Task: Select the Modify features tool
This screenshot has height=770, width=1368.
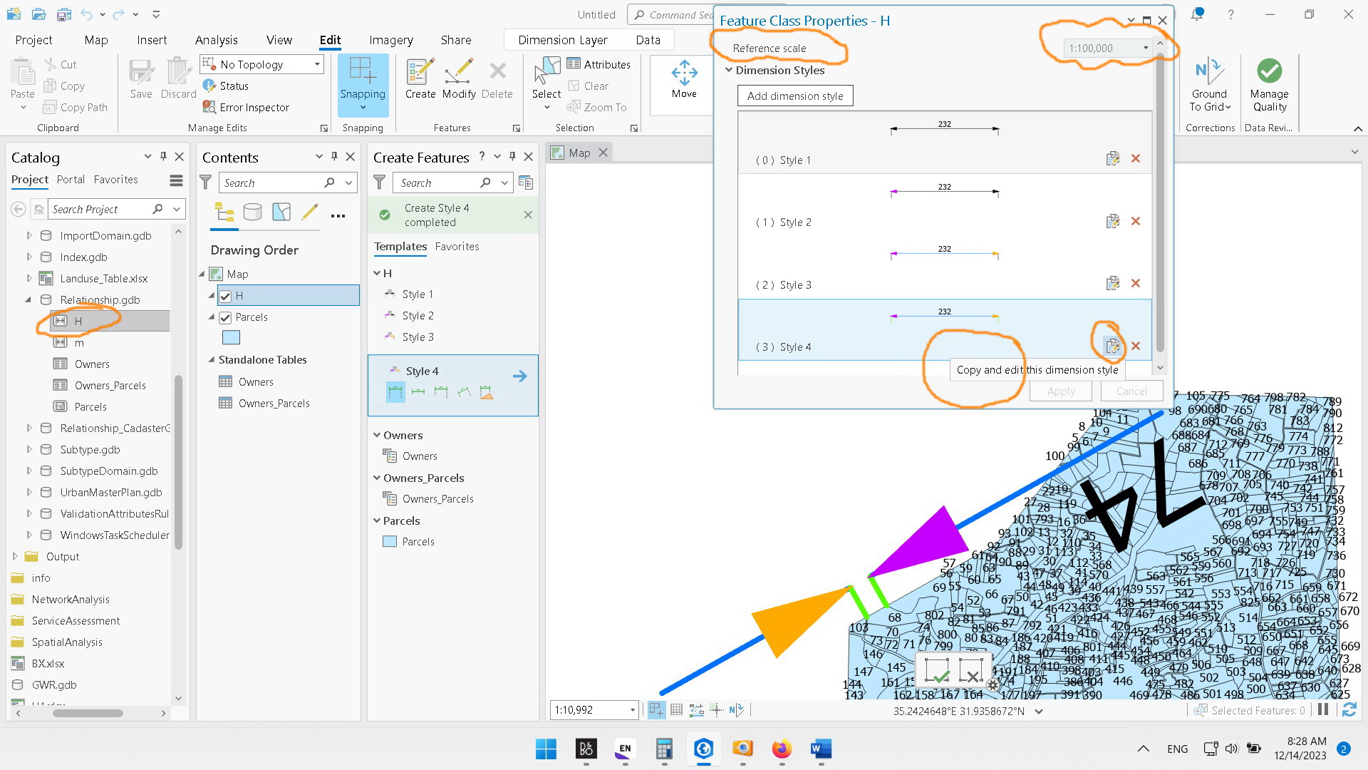Action: (x=459, y=78)
